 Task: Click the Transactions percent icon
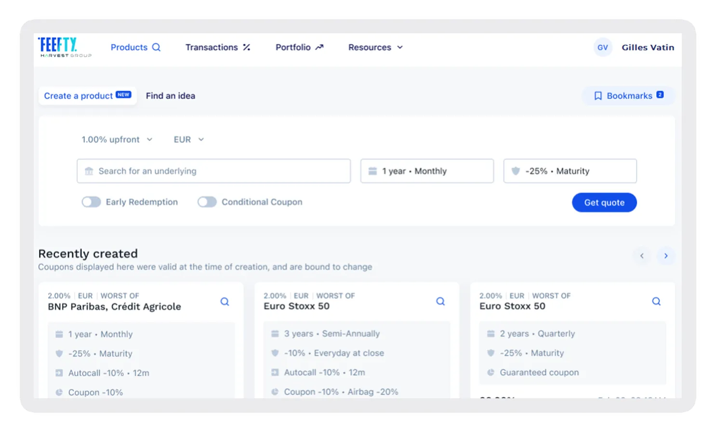(x=246, y=47)
